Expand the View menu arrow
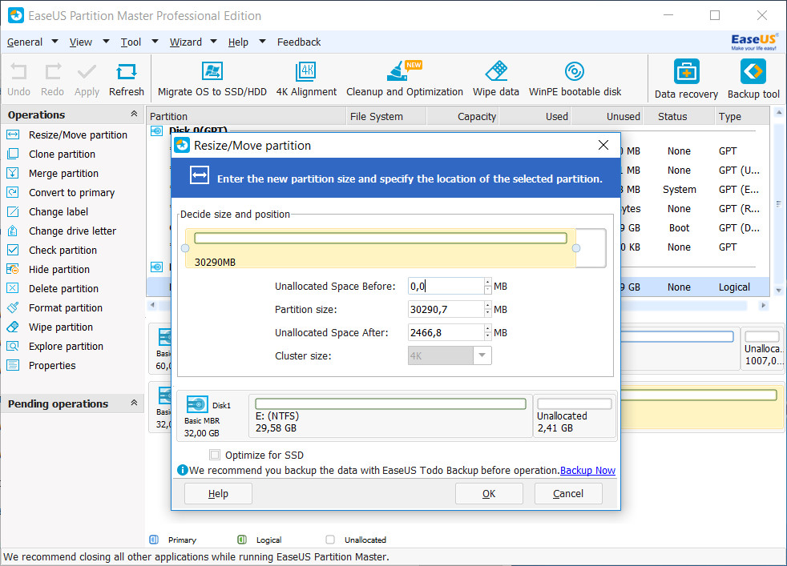 (x=106, y=42)
